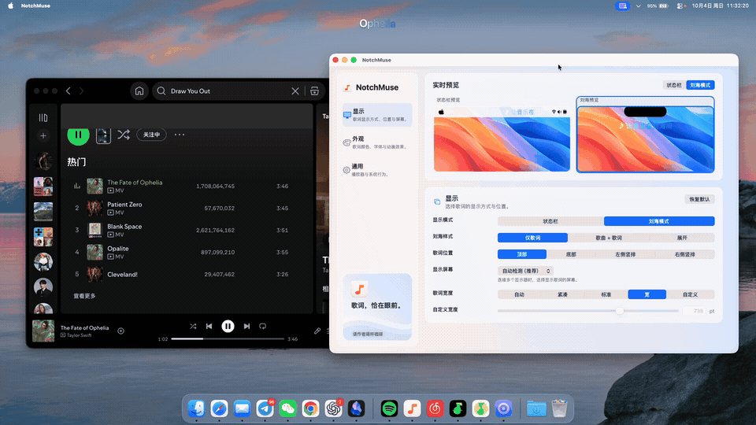Image resolution: width=756 pixels, height=425 pixels.
Task: Set 歌词宽度 to 标准
Action: (606, 294)
